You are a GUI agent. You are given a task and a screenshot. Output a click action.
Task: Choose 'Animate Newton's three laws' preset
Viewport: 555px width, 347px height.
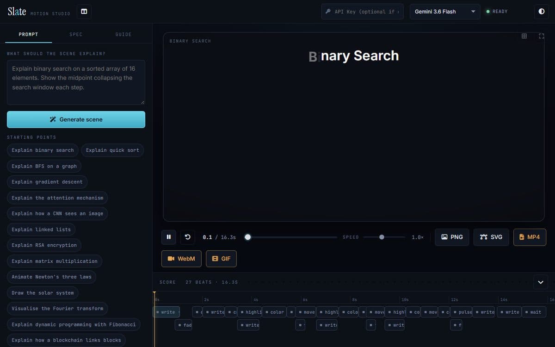52,277
